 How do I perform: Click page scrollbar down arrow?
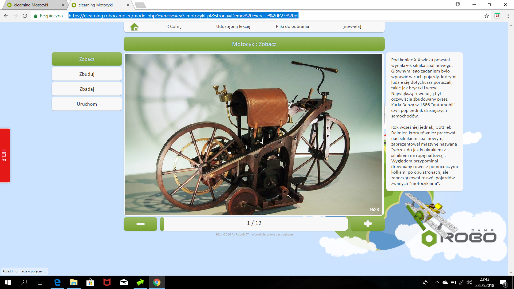[x=511, y=273]
